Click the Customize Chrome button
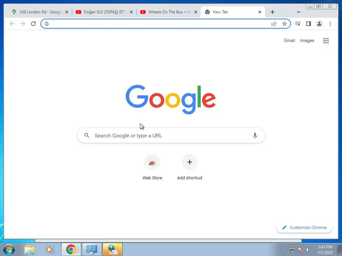The height and width of the screenshot is (256, 342). click(304, 227)
